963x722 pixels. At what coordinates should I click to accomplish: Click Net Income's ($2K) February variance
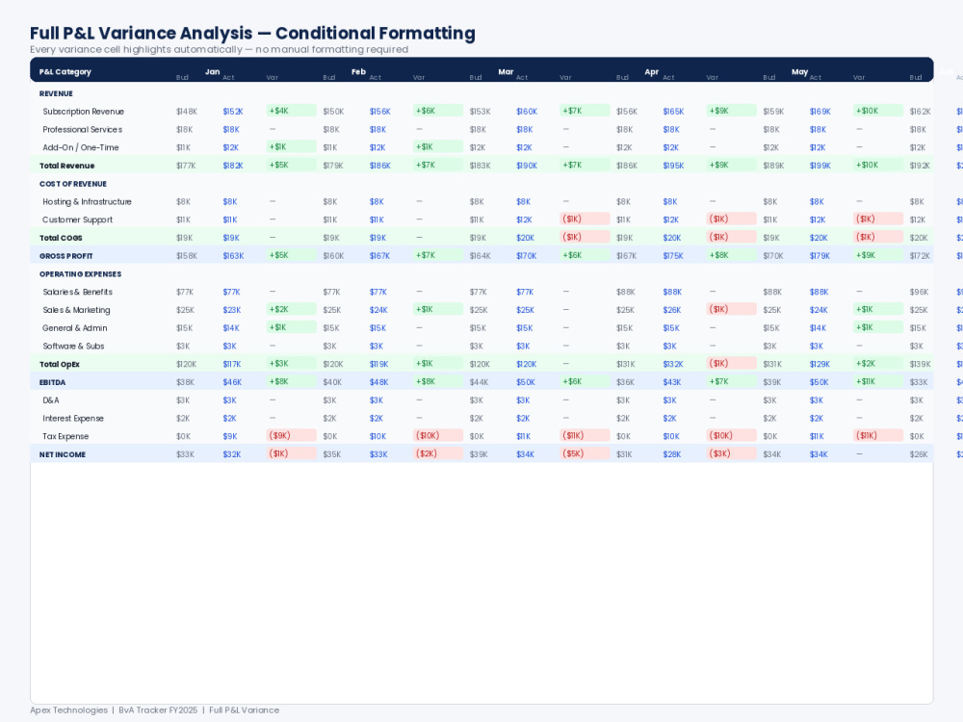tap(438, 453)
